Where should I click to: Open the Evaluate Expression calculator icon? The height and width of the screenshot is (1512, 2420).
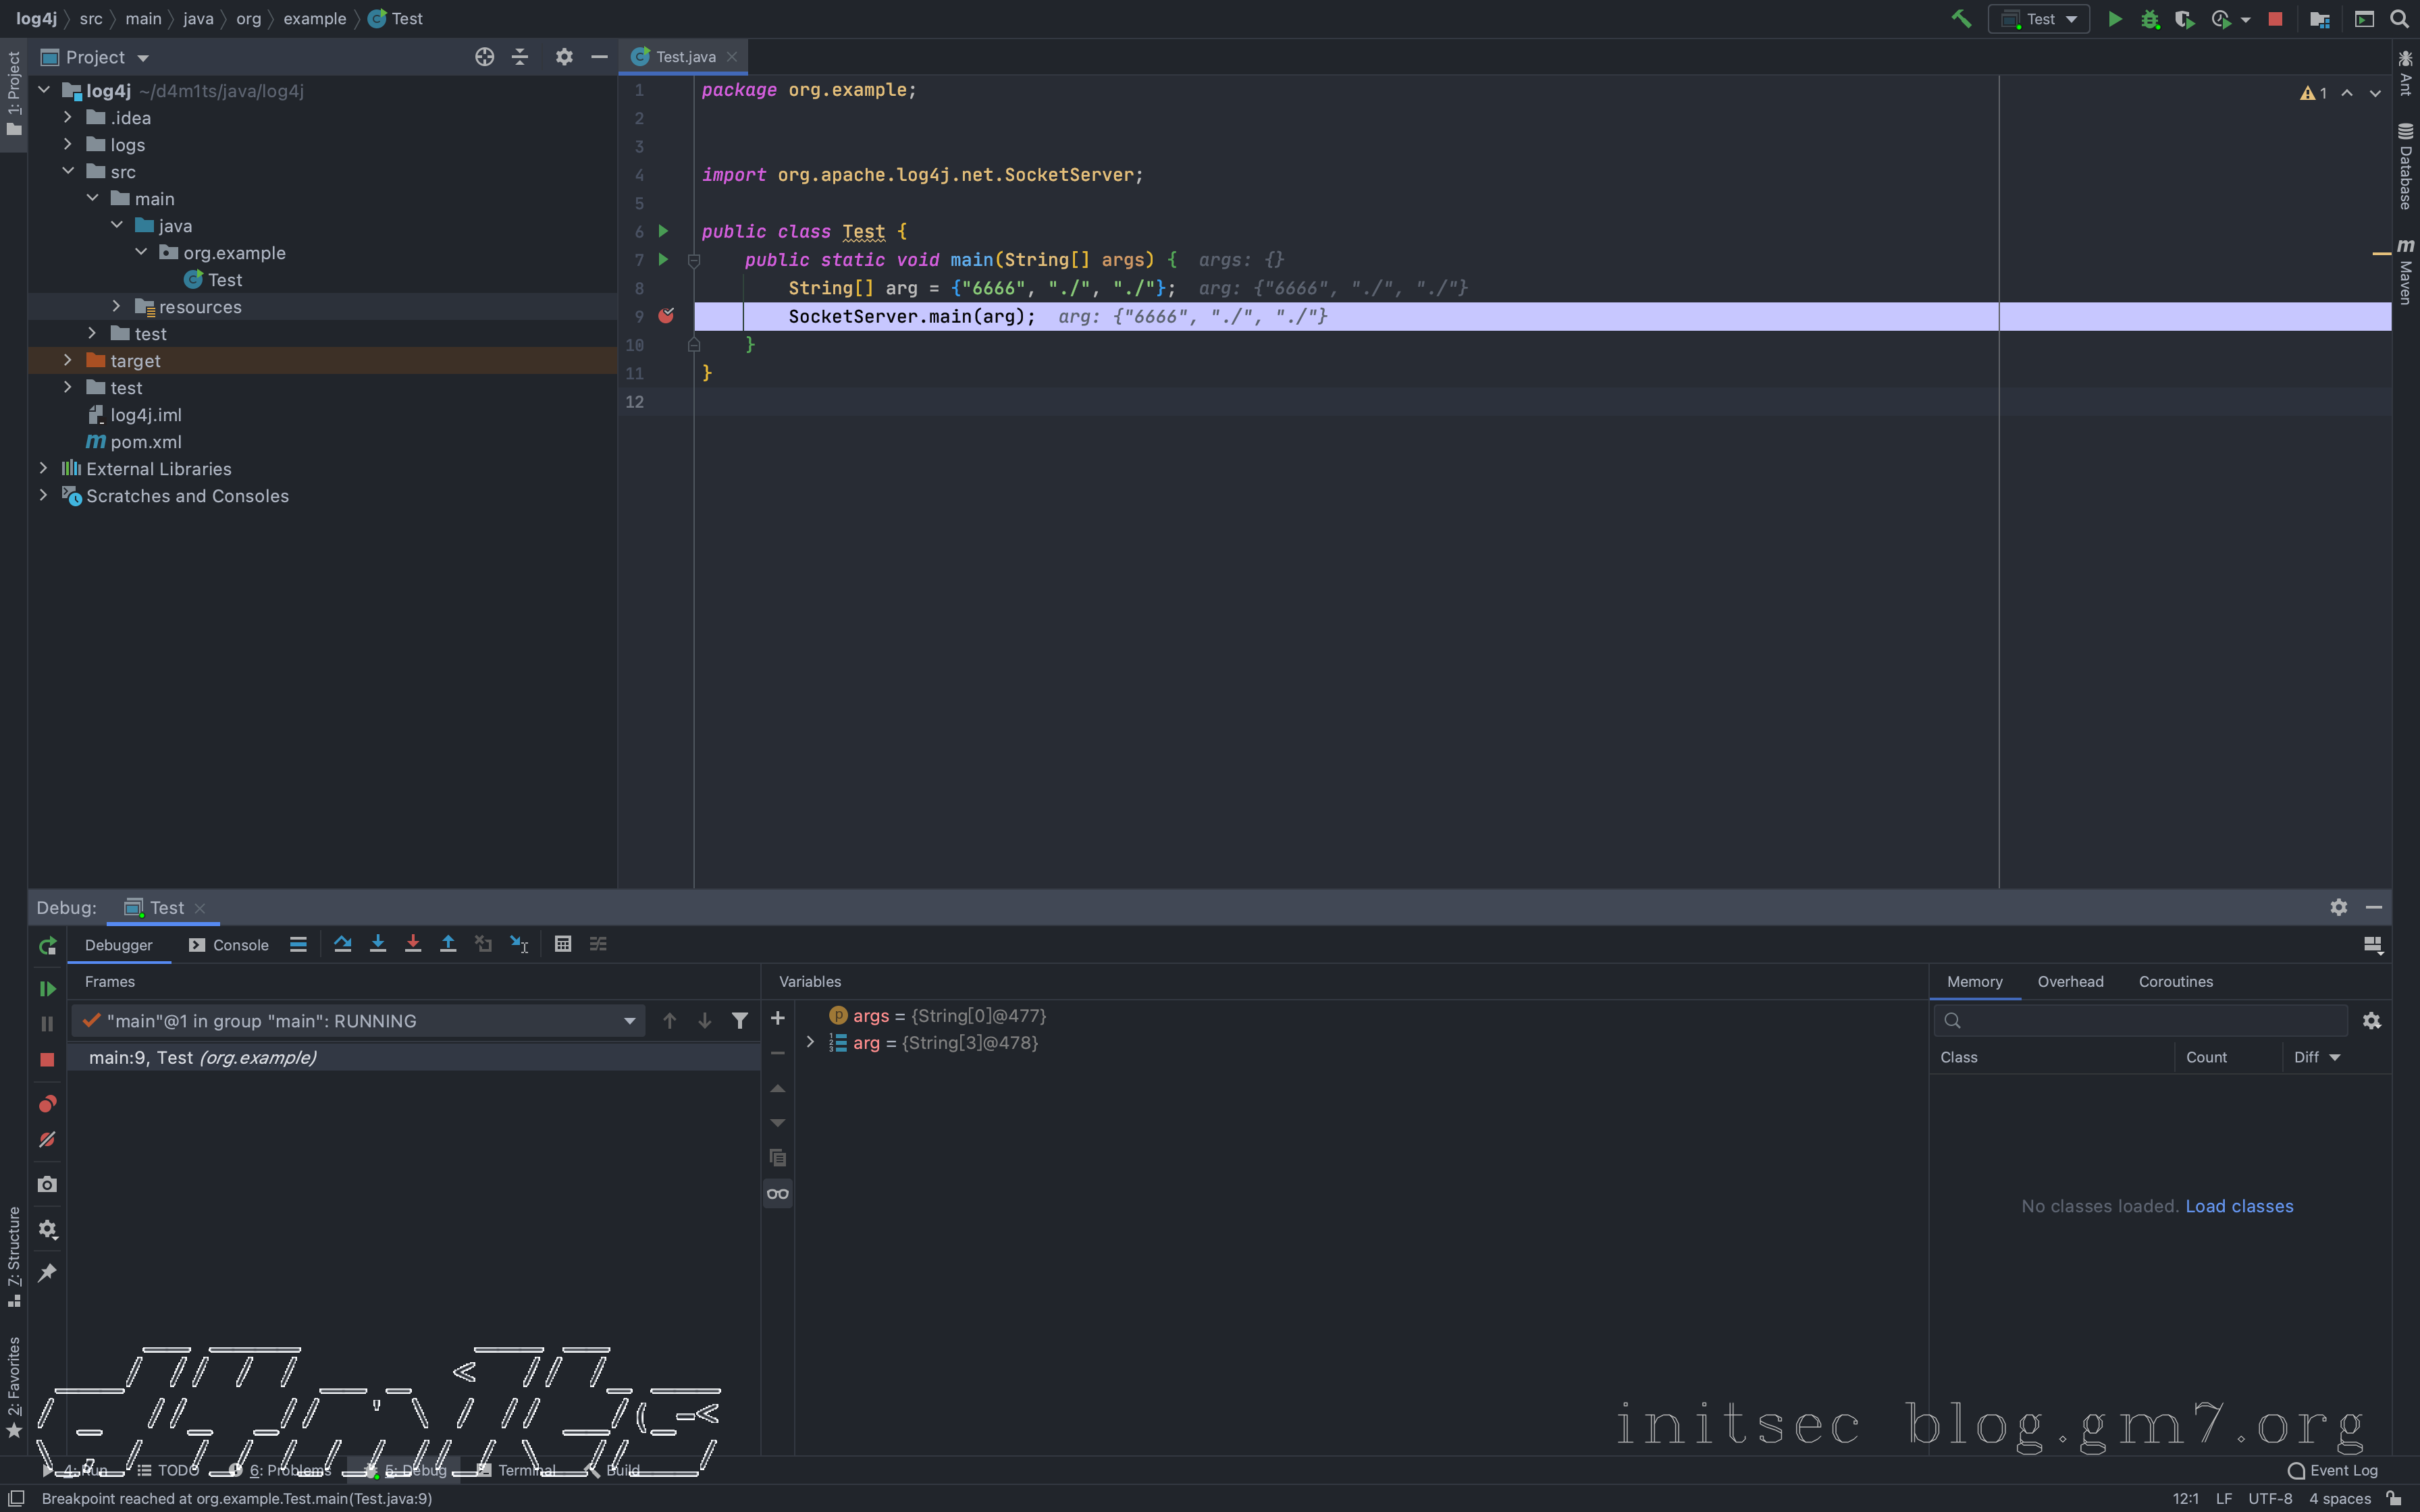click(563, 944)
